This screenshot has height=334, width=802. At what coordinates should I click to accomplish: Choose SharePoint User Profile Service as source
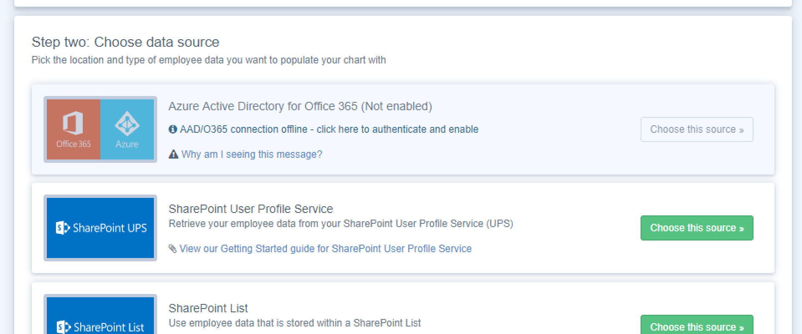(x=697, y=228)
